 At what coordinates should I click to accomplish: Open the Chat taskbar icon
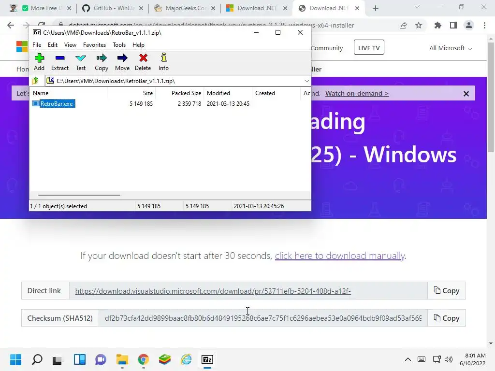click(x=101, y=359)
